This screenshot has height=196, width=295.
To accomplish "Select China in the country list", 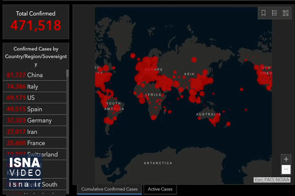I will click(x=35, y=75).
